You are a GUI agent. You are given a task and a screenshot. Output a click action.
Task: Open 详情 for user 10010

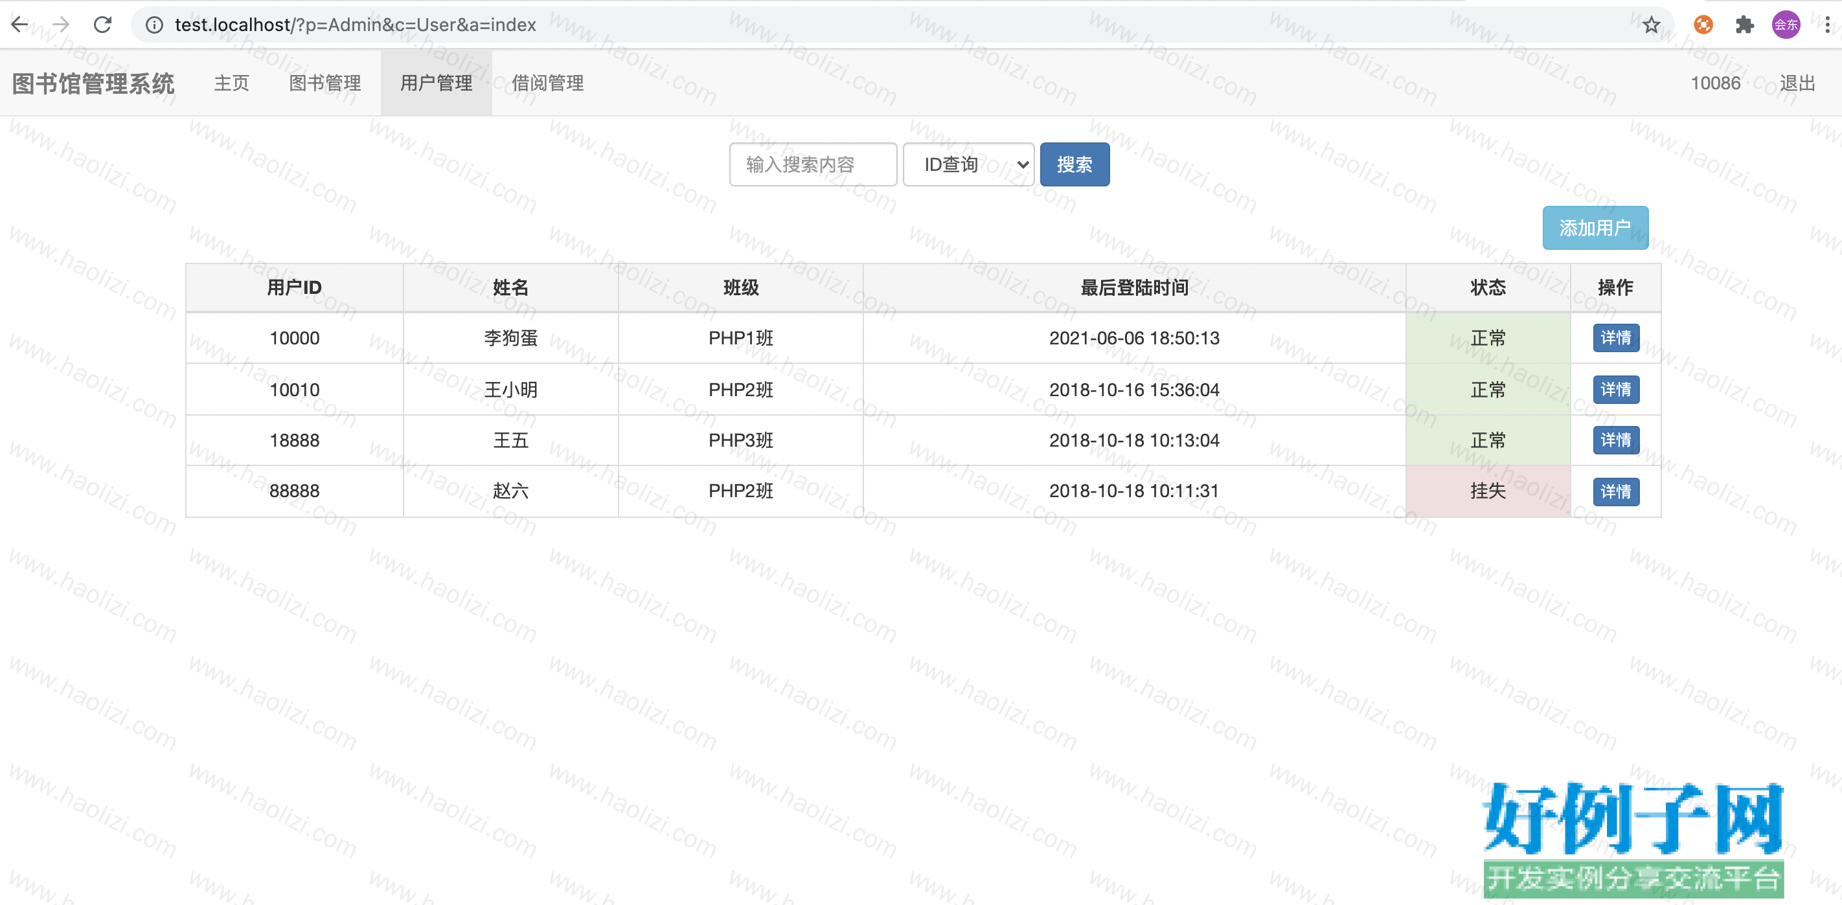pos(1616,390)
